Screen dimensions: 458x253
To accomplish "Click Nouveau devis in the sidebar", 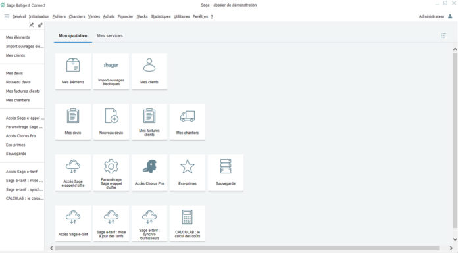I will (18, 82).
